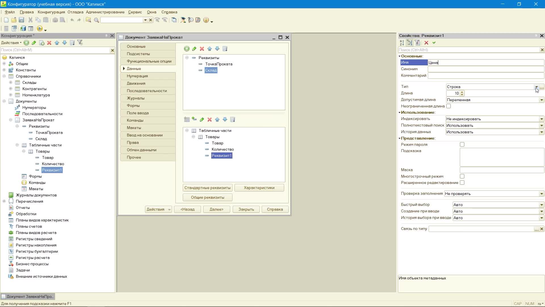Open the Администрирование menu
The width and height of the screenshot is (545, 307).
[x=105, y=12]
